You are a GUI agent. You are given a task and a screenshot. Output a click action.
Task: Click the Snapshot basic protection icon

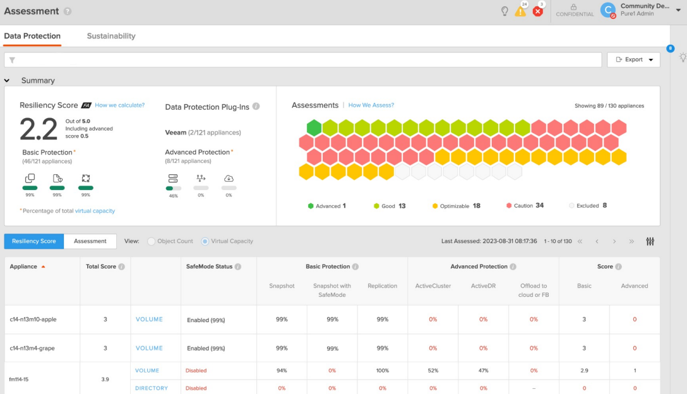30,179
